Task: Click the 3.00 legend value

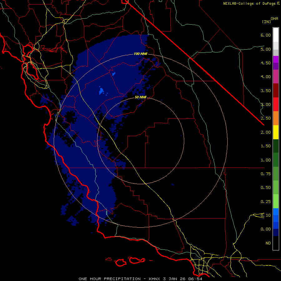Action: [x=266, y=105]
